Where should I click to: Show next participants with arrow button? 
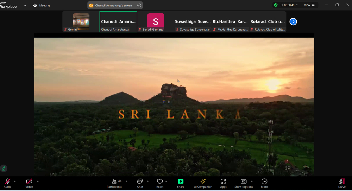pyautogui.click(x=293, y=22)
